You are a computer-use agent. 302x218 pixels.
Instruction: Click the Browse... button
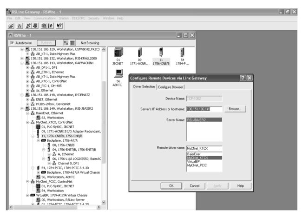(x=235, y=109)
